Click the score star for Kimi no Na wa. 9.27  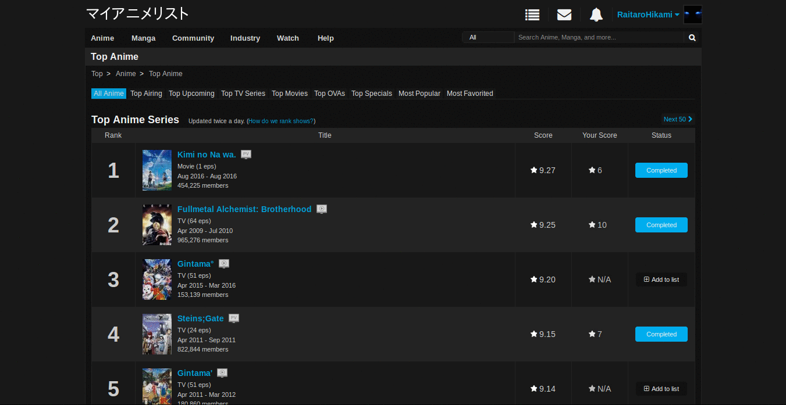point(534,170)
